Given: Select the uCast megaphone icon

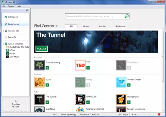Looking at the screenshot, I should (x=39, y=82).
